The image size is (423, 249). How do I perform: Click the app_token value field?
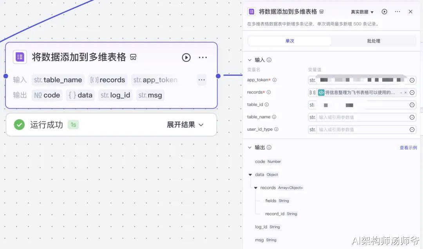[362, 80]
